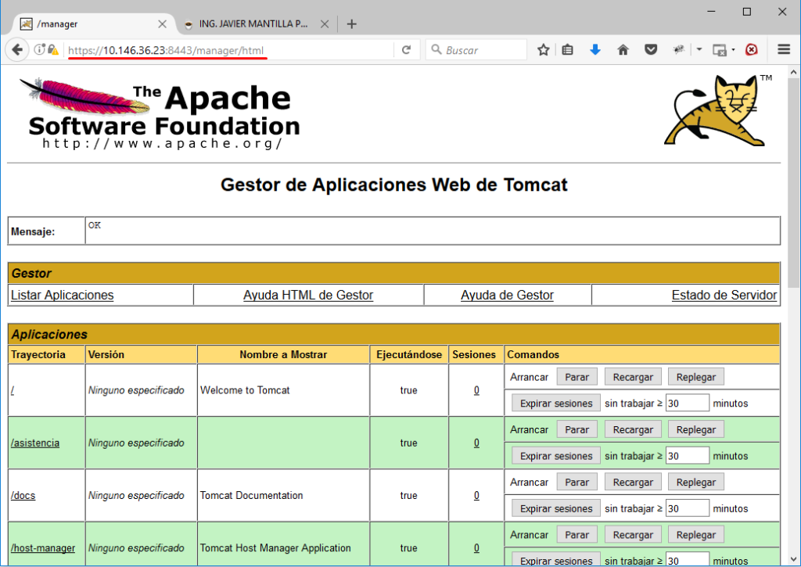
Task: Open the /host-manager application link
Action: pyautogui.click(x=43, y=547)
